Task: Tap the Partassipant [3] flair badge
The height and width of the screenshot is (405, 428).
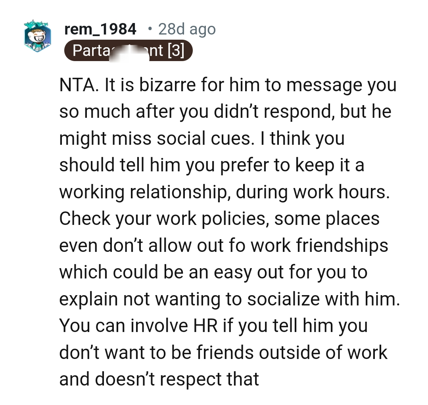Action: pos(128,51)
